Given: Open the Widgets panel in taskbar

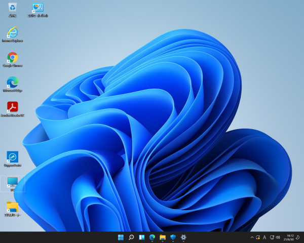Looking at the screenshot, I should click(142, 237).
